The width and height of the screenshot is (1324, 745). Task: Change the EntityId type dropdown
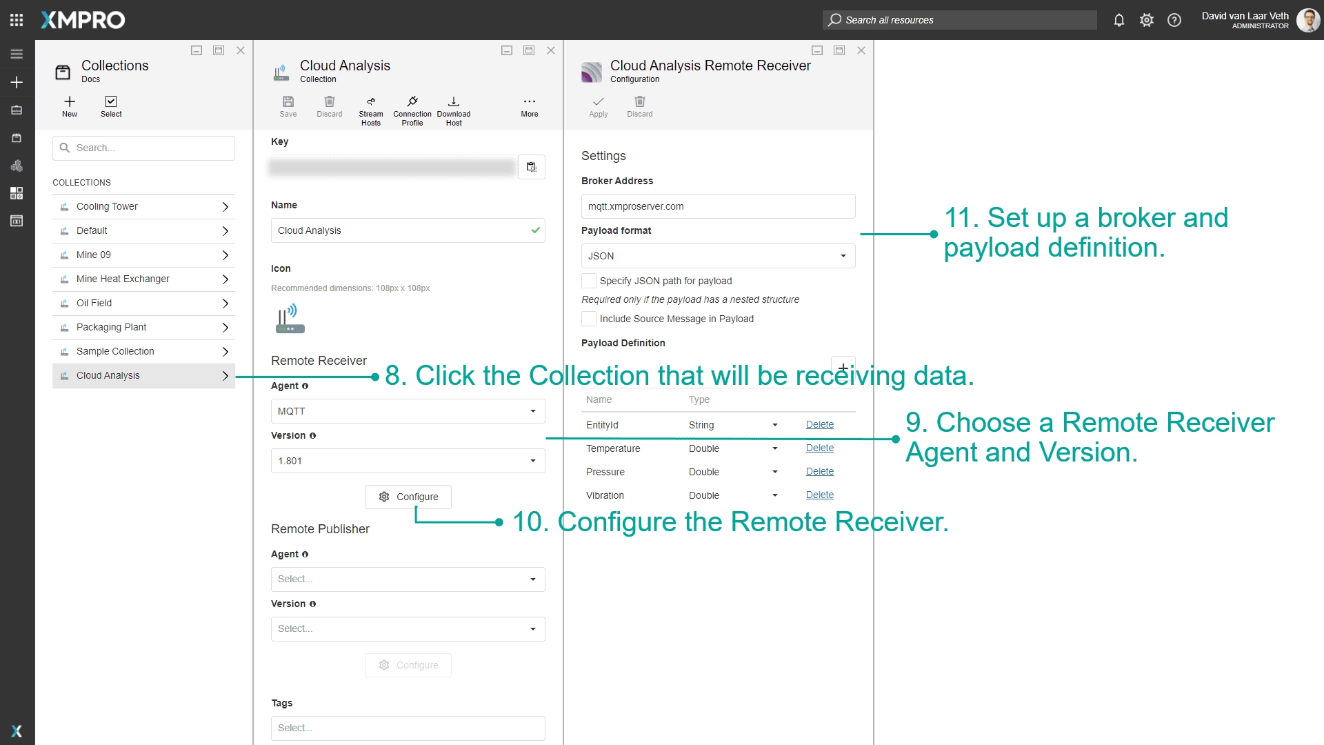click(x=774, y=425)
